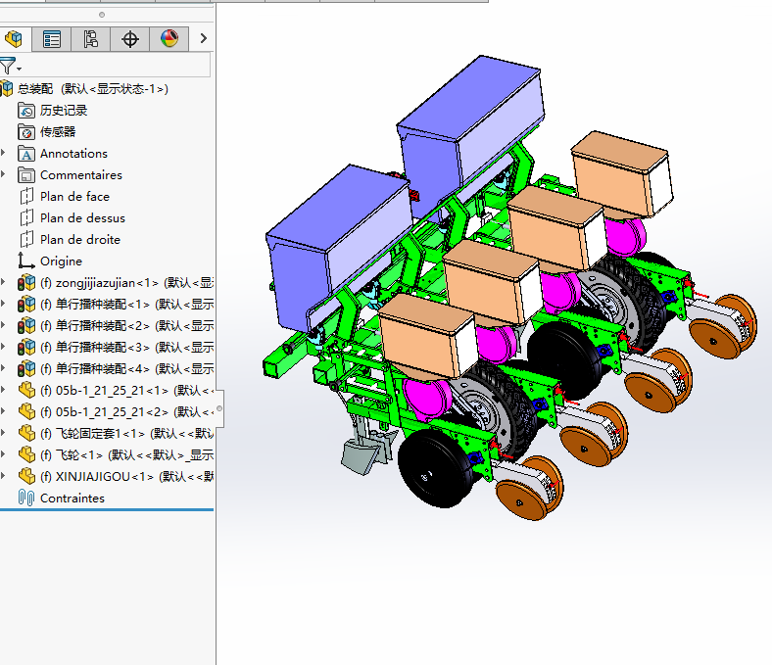This screenshot has width=772, height=665.
Task: Click the zongjijiazujian<1> subassembly icon
Action: [x=26, y=283]
